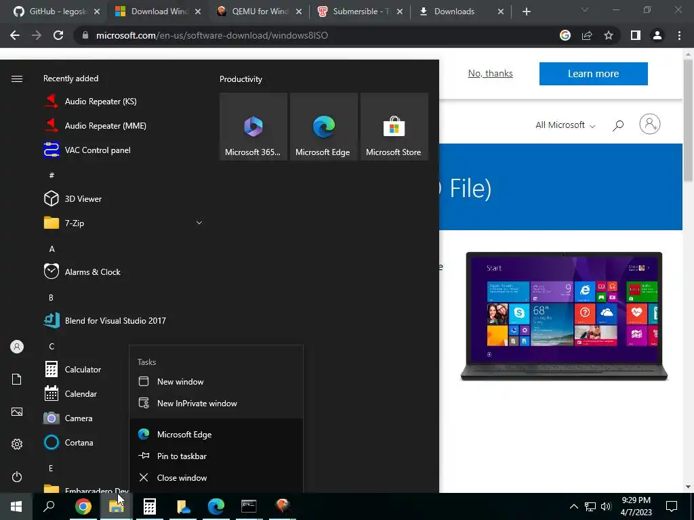Switch to Chrome on the taskbar
The image size is (694, 520).
83,506
